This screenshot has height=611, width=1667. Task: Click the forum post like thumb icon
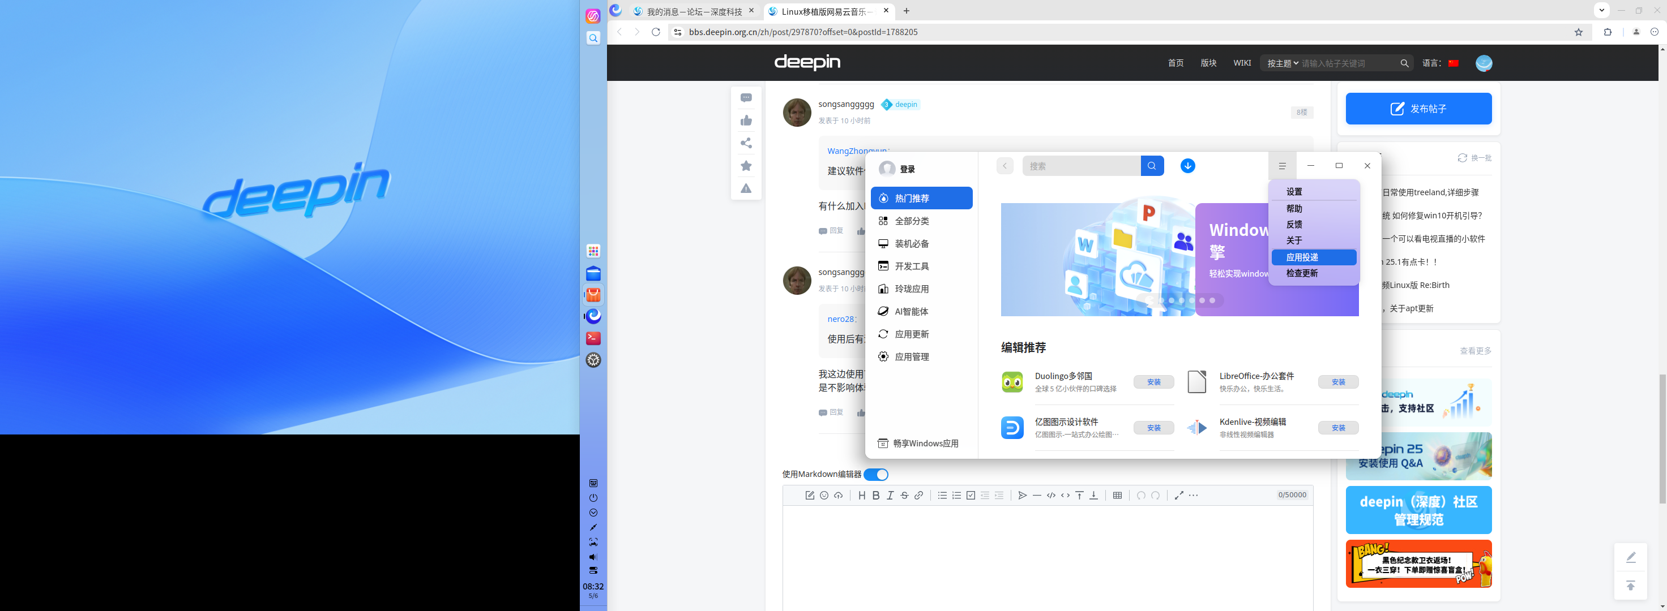(746, 121)
